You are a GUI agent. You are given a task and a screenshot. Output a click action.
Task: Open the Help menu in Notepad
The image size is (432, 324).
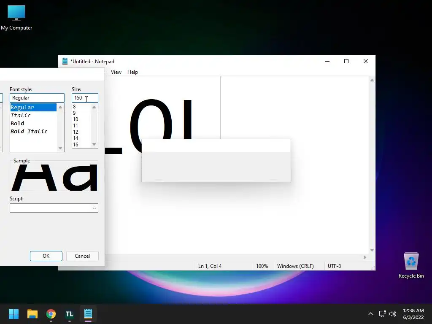coord(132,72)
